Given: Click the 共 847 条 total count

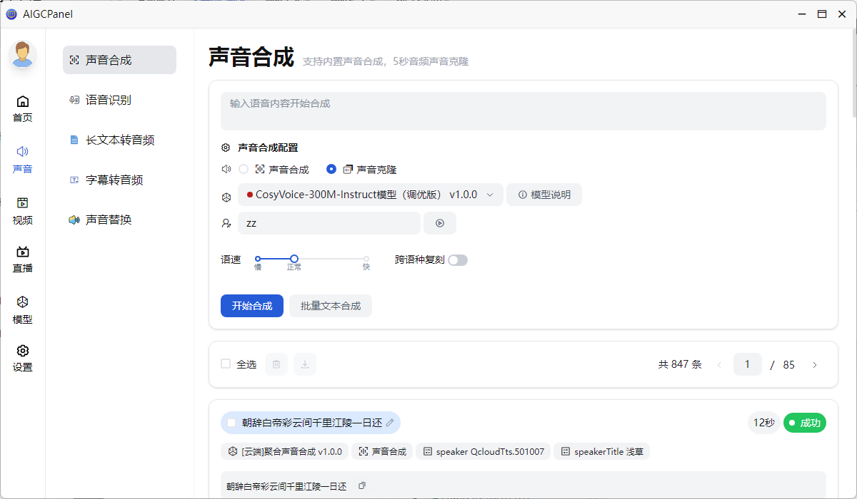Looking at the screenshot, I should tap(680, 364).
